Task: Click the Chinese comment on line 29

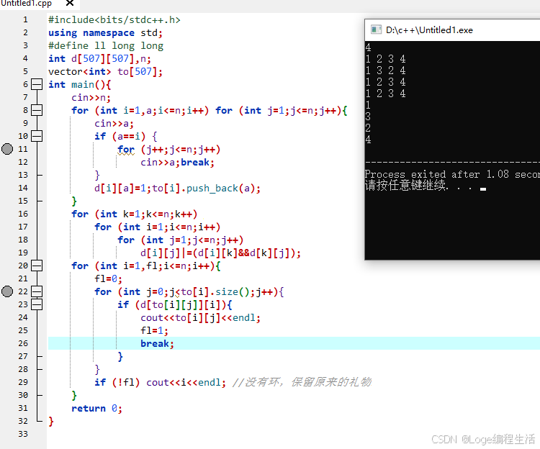Action: (302, 382)
